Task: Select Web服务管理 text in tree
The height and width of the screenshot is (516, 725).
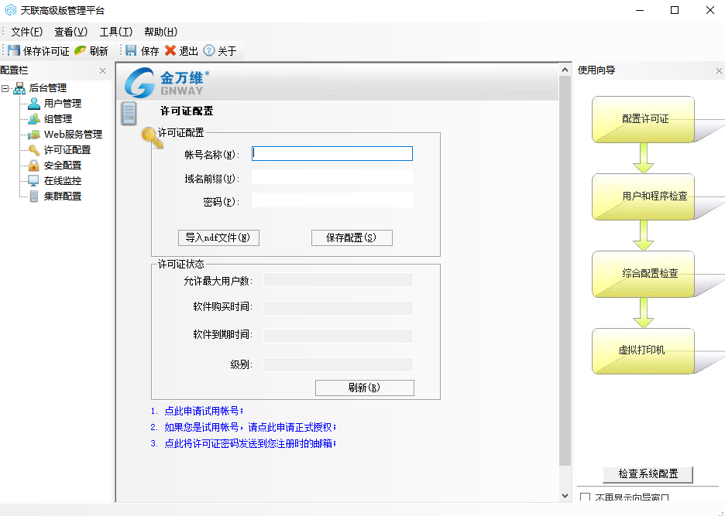Action: pyautogui.click(x=73, y=135)
